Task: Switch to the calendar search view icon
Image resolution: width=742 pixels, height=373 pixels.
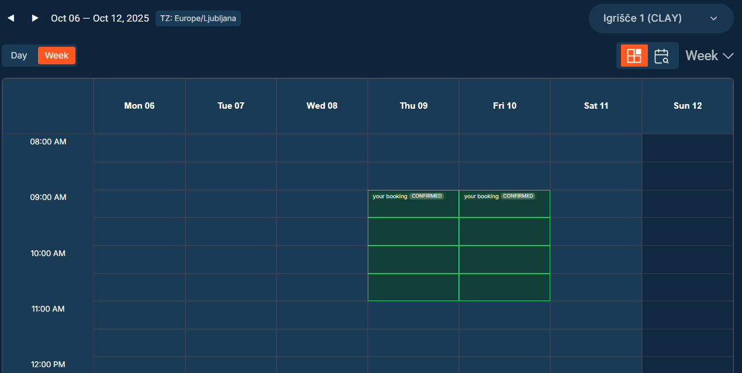Action: (x=661, y=55)
